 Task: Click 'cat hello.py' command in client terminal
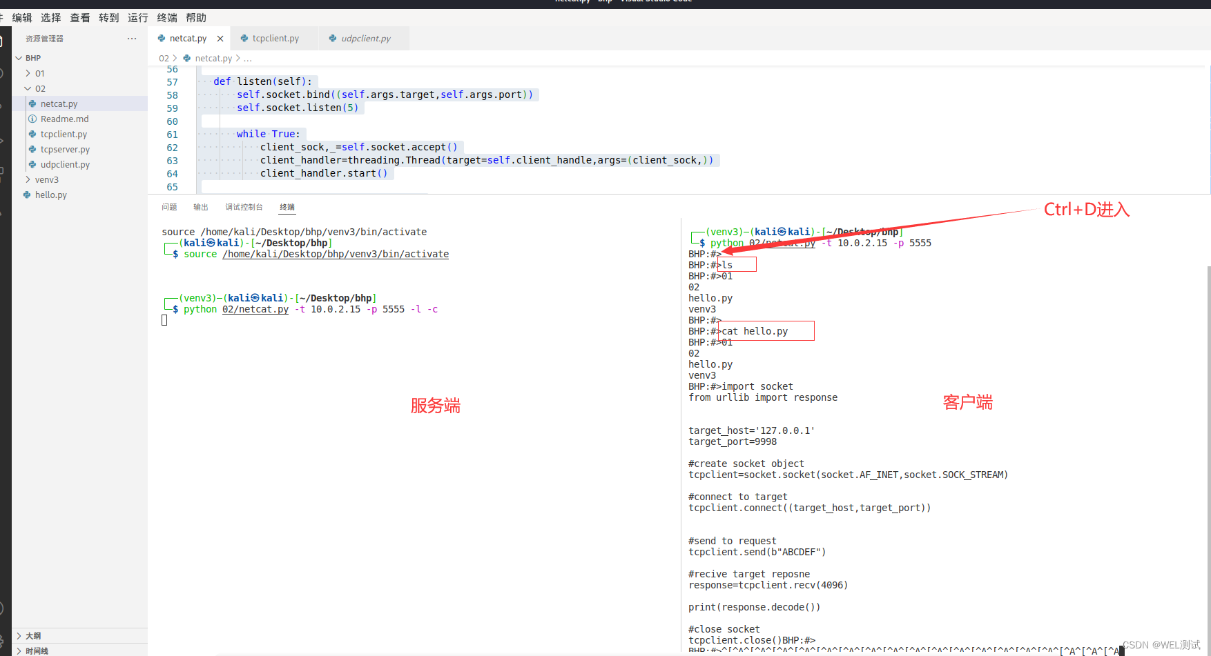click(x=755, y=331)
